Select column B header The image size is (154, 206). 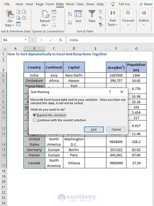tap(34, 49)
